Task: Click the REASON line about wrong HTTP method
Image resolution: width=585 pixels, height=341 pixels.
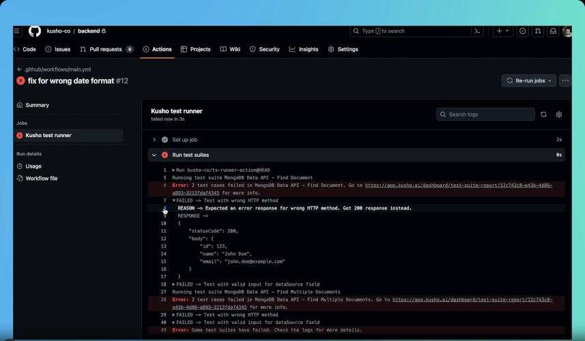Action: tap(295, 208)
